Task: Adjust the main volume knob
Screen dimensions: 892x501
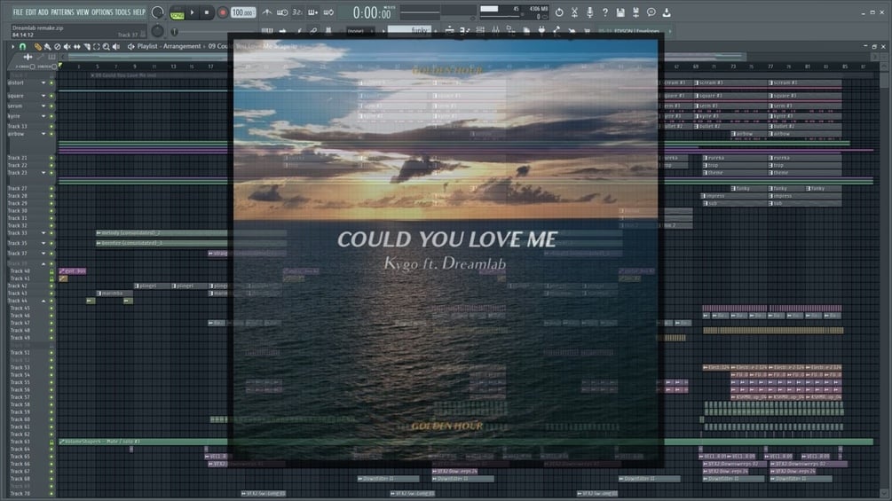Action: point(158,12)
